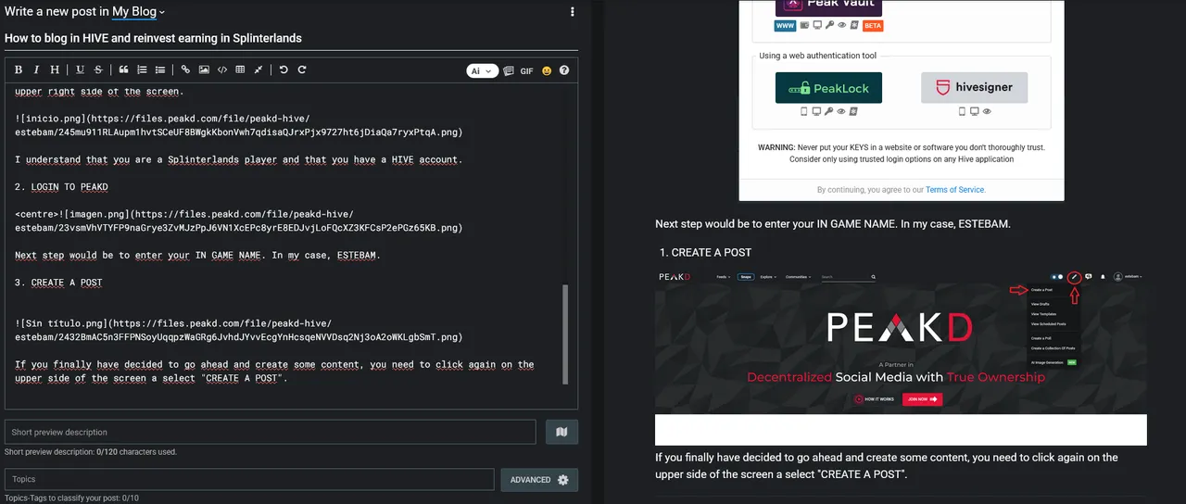1186x504 pixels.
Task: Open the ADVANCED settings button
Action: [539, 479]
